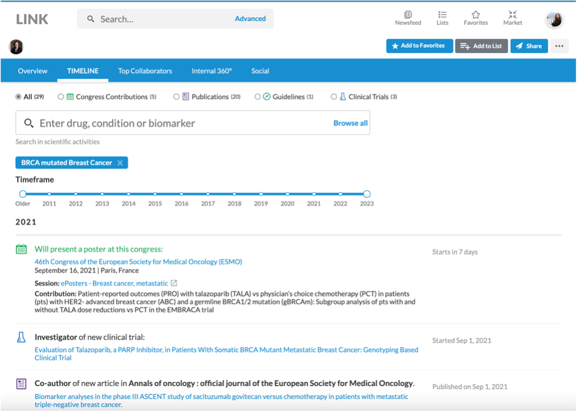Select the Clinical Trials radio filter

pos(334,97)
